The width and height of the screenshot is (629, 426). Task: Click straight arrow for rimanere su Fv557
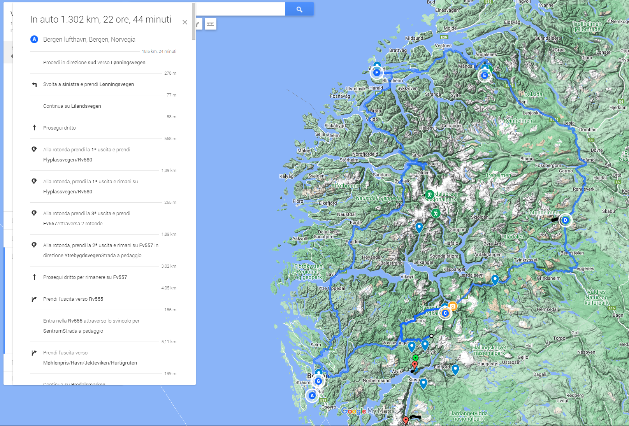click(34, 277)
